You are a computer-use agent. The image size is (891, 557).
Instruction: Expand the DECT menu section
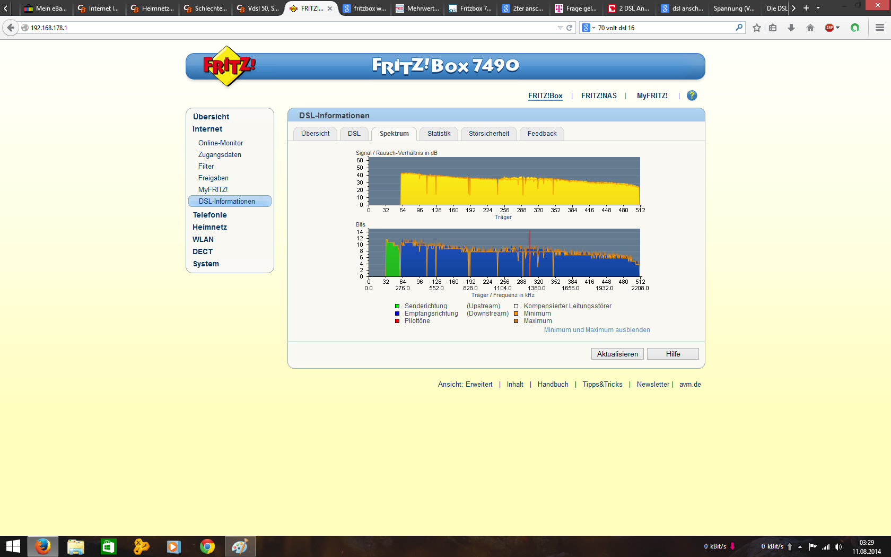tap(203, 251)
